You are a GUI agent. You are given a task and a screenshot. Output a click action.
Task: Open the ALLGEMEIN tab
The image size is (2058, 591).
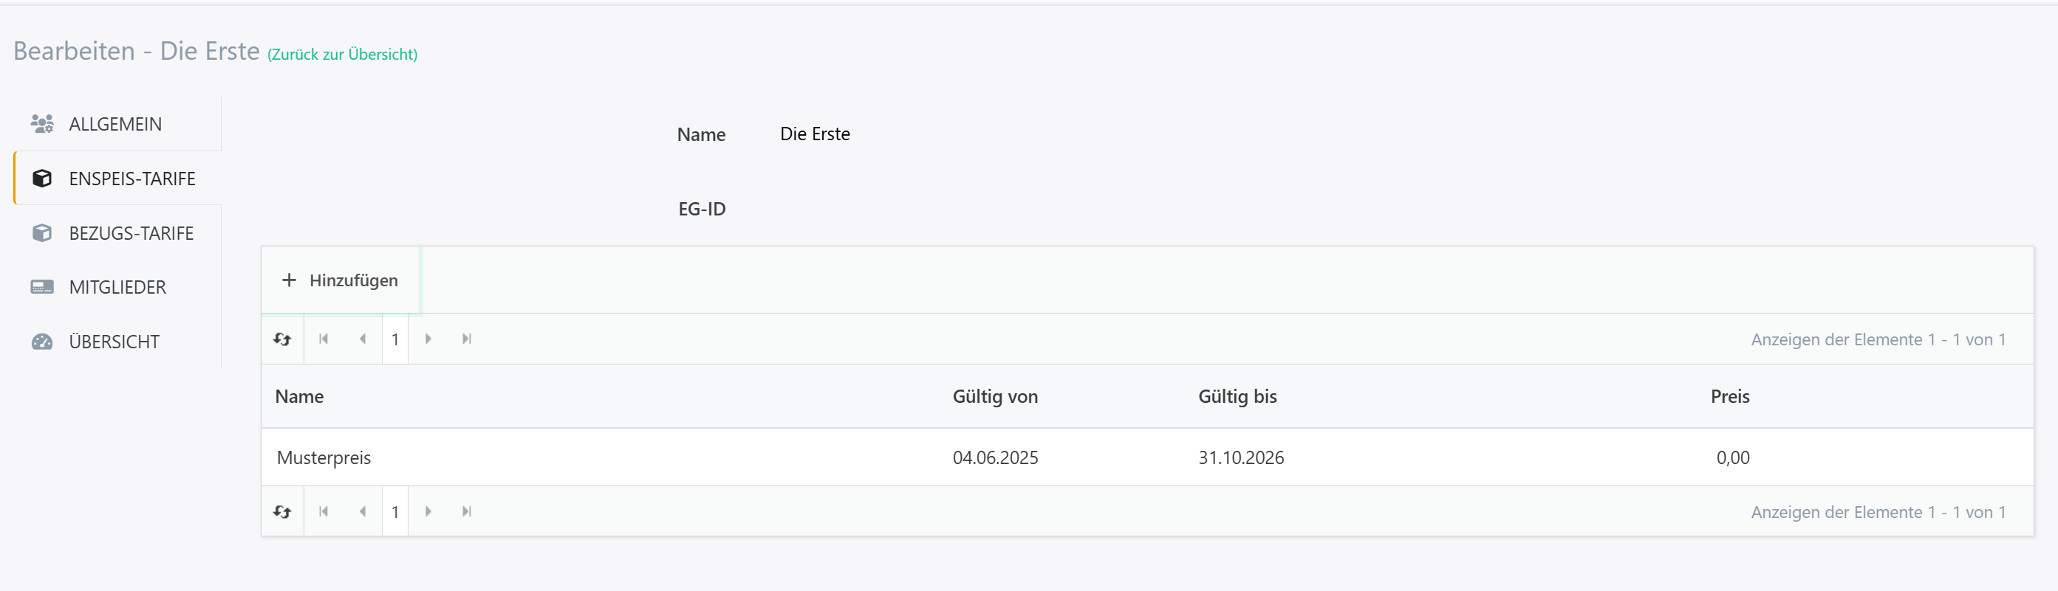click(117, 124)
